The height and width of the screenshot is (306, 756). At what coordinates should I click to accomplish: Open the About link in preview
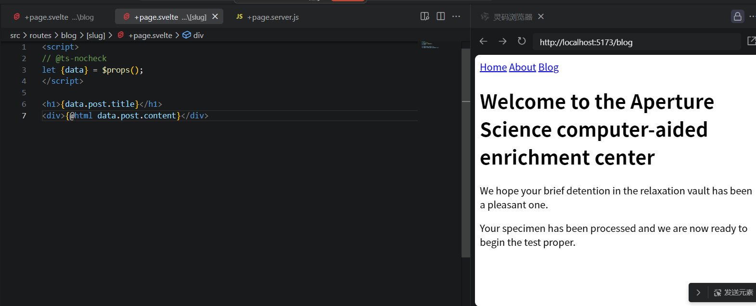coord(522,67)
